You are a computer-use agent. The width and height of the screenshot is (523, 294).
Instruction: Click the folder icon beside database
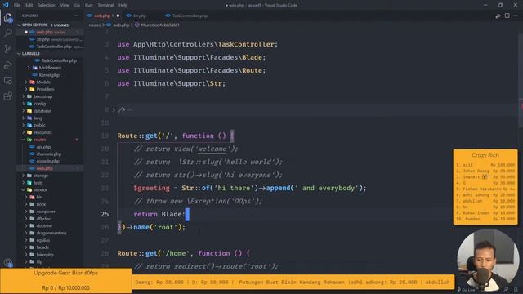pos(29,111)
